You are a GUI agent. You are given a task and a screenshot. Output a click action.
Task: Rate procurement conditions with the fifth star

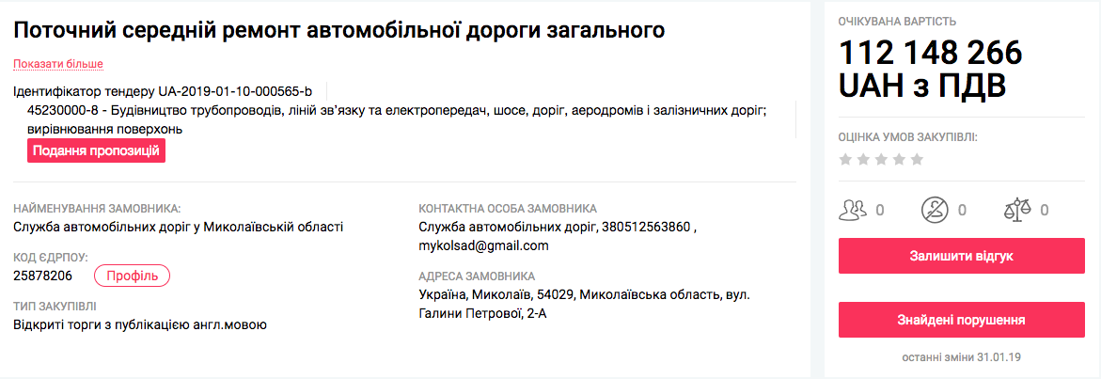coord(917,160)
